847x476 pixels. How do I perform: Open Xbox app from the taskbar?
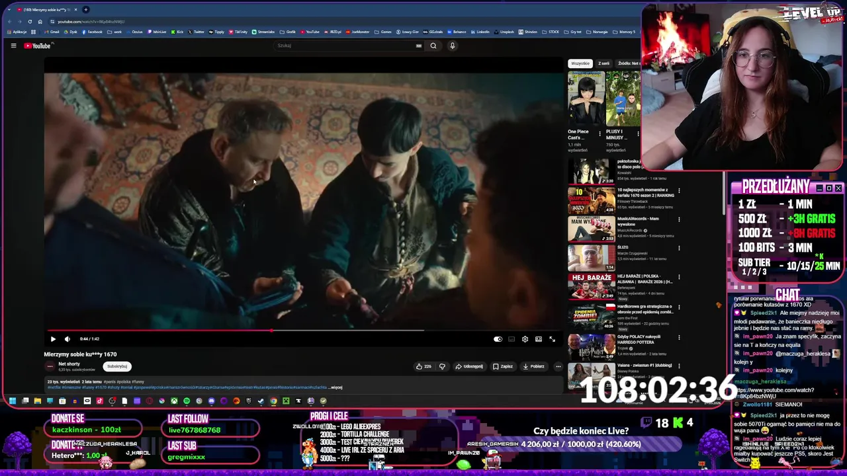point(174,401)
